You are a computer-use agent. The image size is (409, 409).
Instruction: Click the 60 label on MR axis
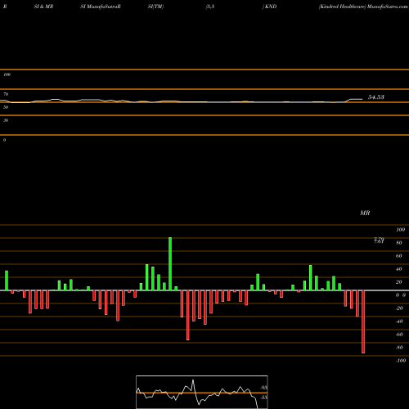pyautogui.click(x=399, y=256)
